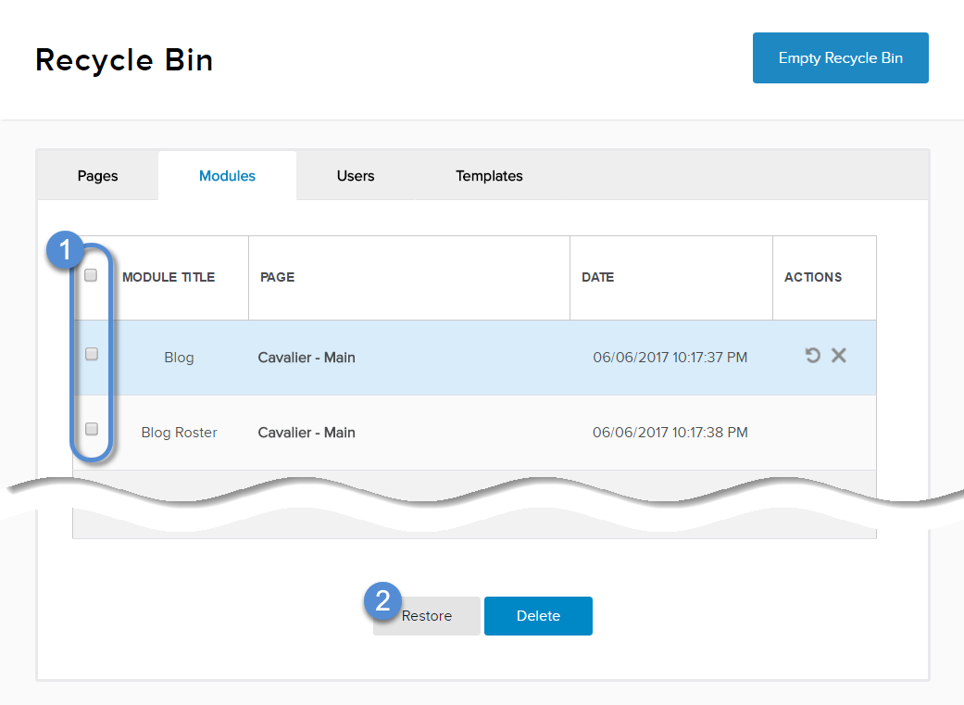Click Cavalier - Main in Blog row
The image size is (964, 705).
(x=307, y=358)
